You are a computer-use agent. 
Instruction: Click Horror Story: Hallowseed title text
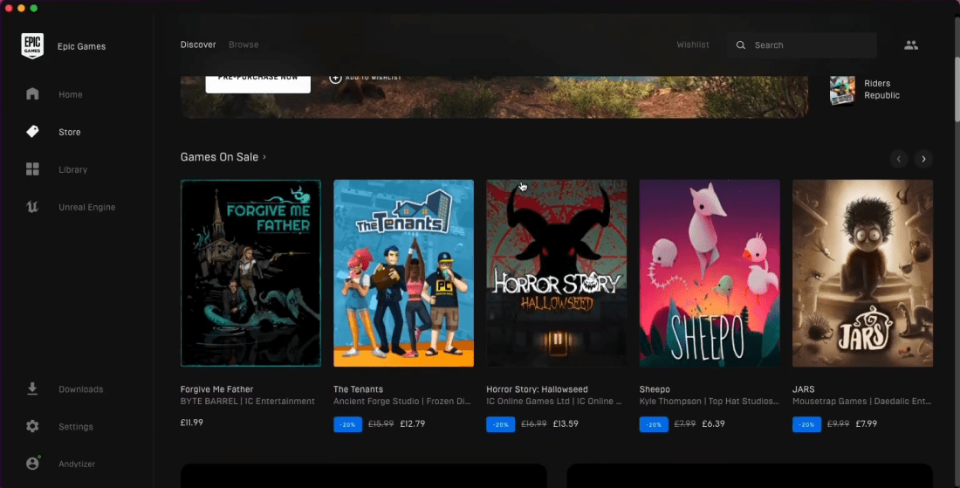[x=537, y=388]
